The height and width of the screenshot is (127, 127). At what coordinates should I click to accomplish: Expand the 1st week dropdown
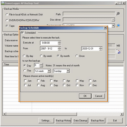(x=49, y=71)
